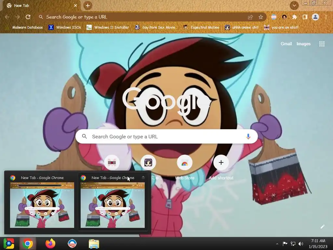Open the Google apps grid
The width and height of the screenshot is (333, 250).
pyautogui.click(x=322, y=44)
